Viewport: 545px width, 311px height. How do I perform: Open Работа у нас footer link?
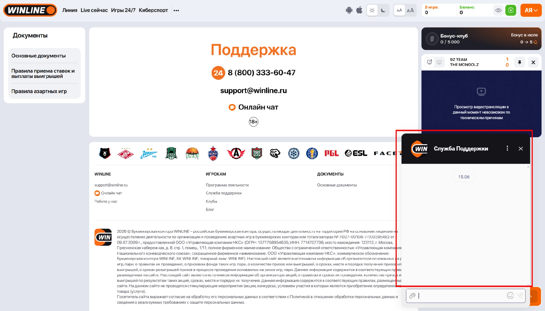106,201
